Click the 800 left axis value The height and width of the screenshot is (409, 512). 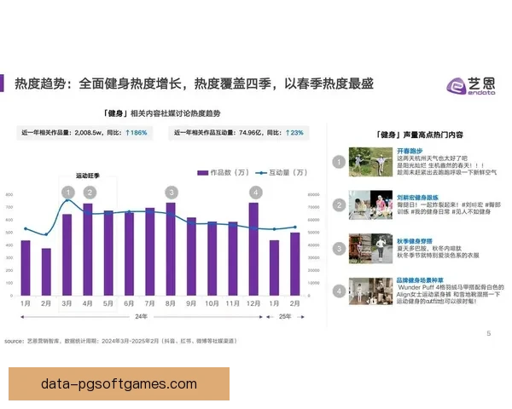click(9, 195)
